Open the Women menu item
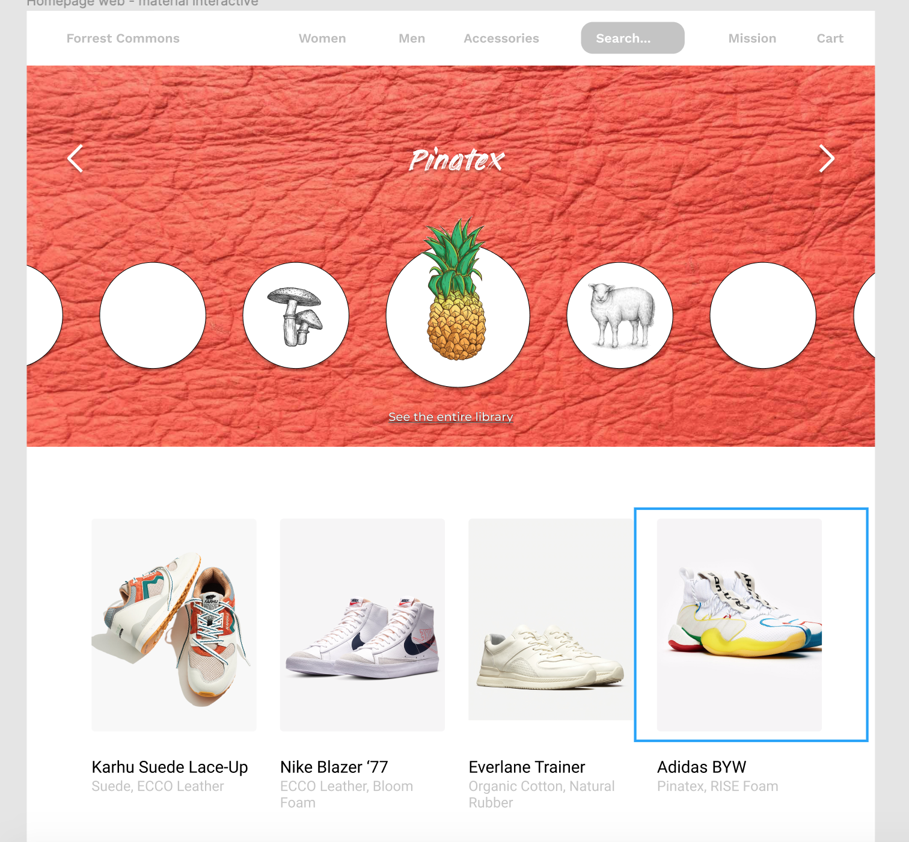Viewport: 909px width, 842px height. [x=322, y=38]
